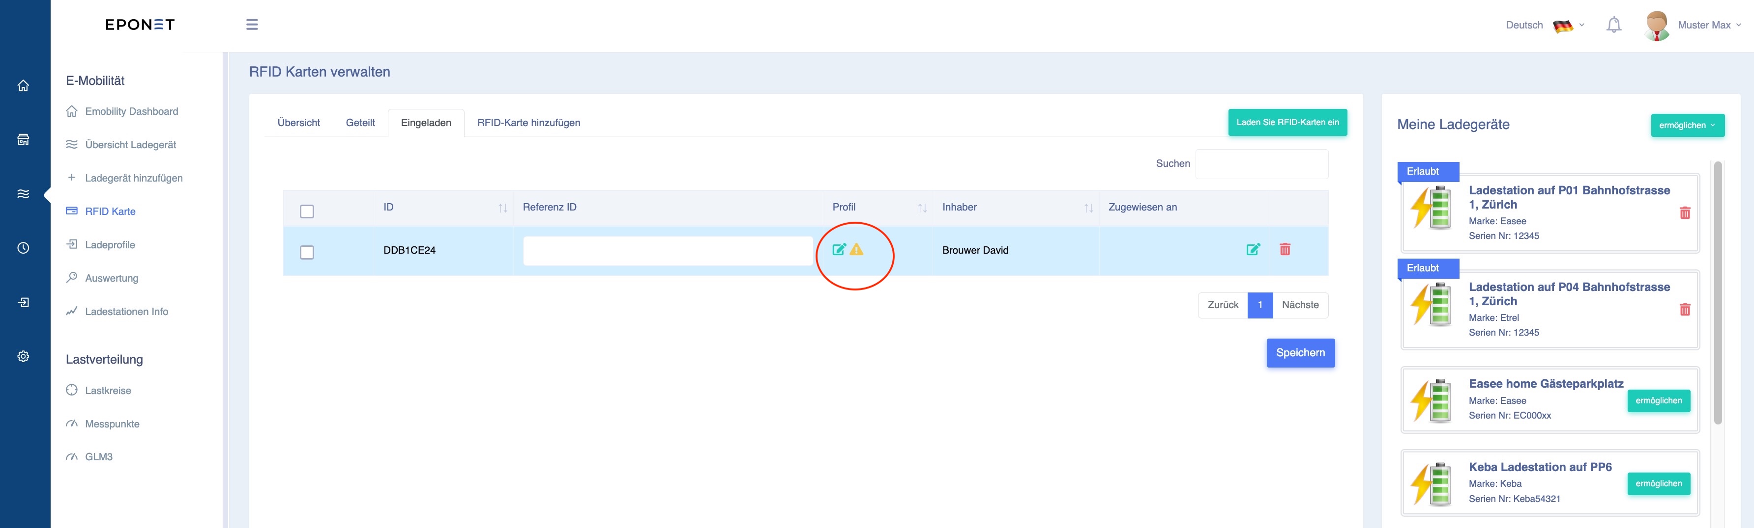Open settings gear in left sidebar
1754x528 pixels.
(x=23, y=356)
